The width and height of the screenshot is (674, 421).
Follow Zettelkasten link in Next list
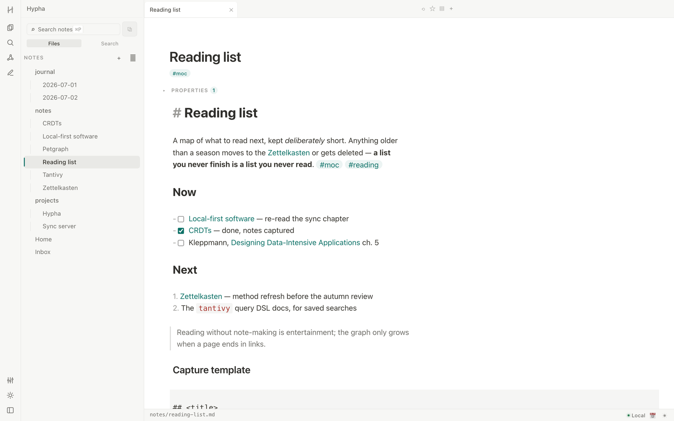coord(201,296)
